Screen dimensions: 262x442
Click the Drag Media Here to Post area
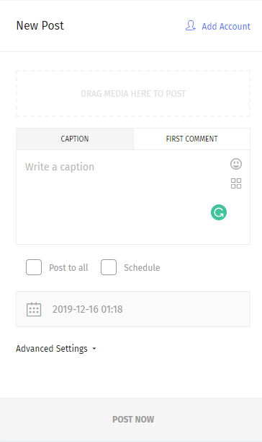coord(133,94)
